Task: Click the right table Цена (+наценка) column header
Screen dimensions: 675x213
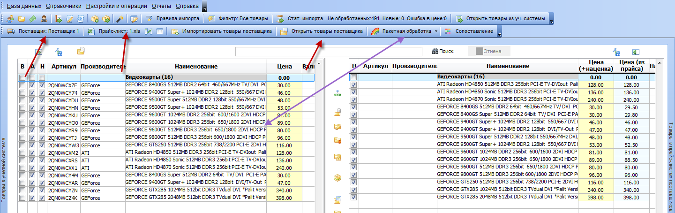Action: (596, 66)
